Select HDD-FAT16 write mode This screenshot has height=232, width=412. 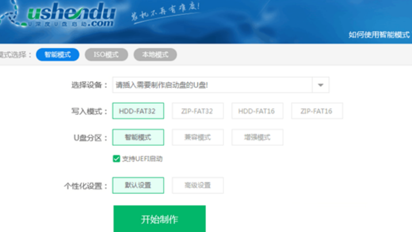tap(257, 111)
